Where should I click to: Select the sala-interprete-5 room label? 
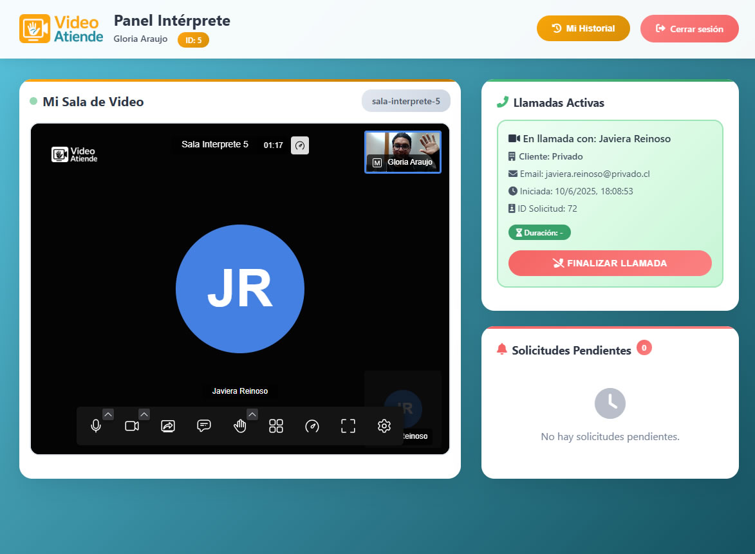click(405, 100)
